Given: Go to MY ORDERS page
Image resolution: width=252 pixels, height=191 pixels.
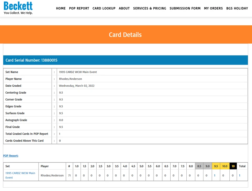Looking at the screenshot, I should click(x=213, y=8).
